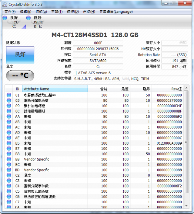The height and width of the screenshot is (214, 194).
Task: Click the 847 小時 power-on hours field
Action: click(175, 67)
